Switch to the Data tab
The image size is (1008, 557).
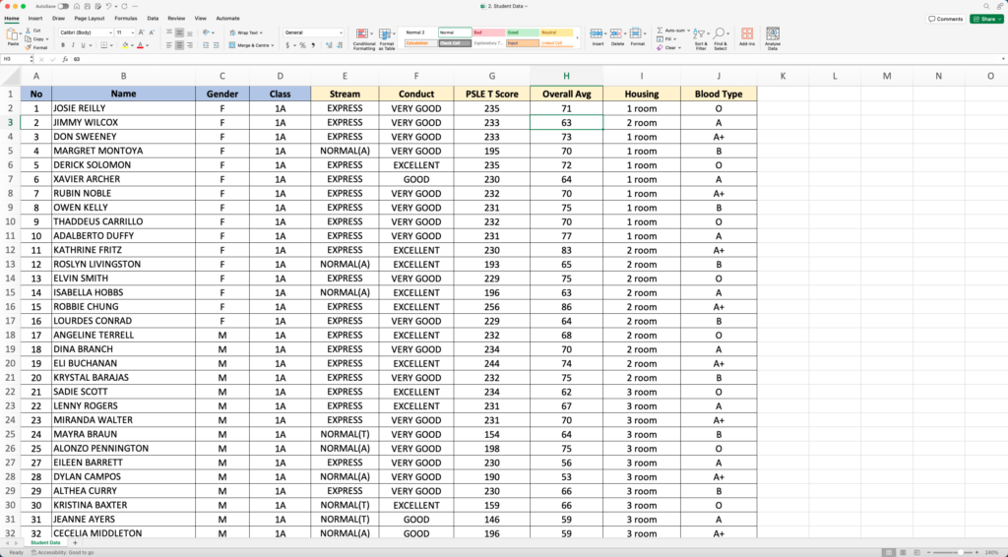pyautogui.click(x=153, y=19)
